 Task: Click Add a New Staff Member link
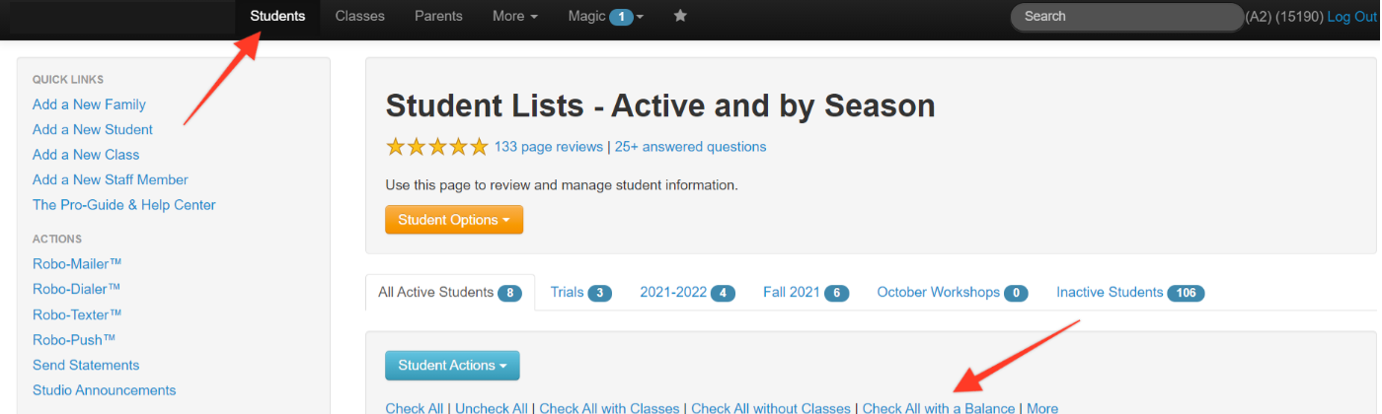point(111,179)
